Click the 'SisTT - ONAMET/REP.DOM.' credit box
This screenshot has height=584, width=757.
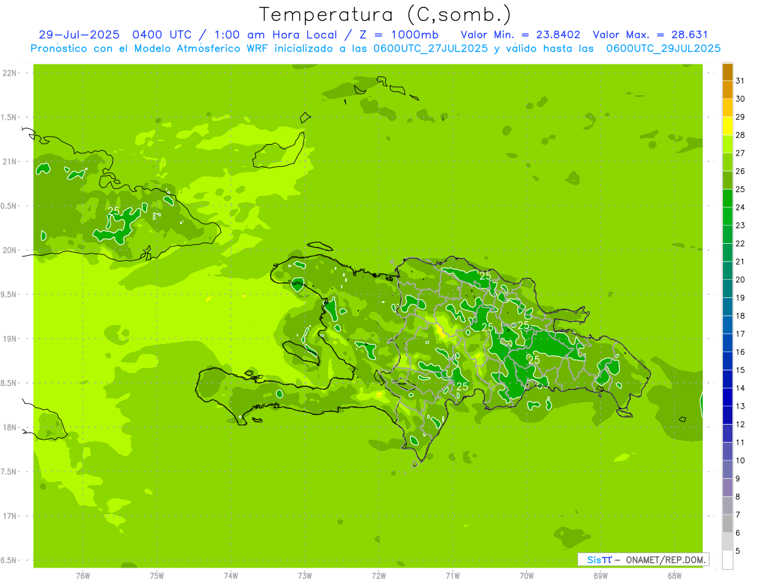coord(643,559)
